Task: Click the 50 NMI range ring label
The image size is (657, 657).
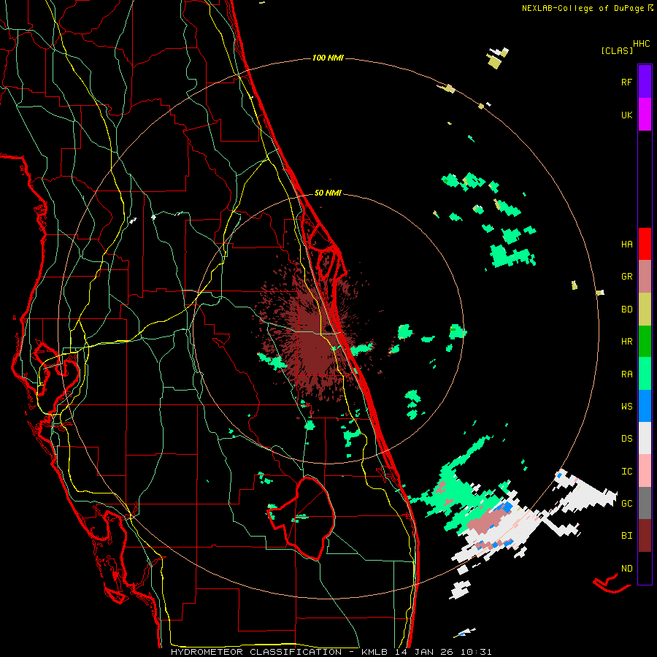Action: [328, 193]
